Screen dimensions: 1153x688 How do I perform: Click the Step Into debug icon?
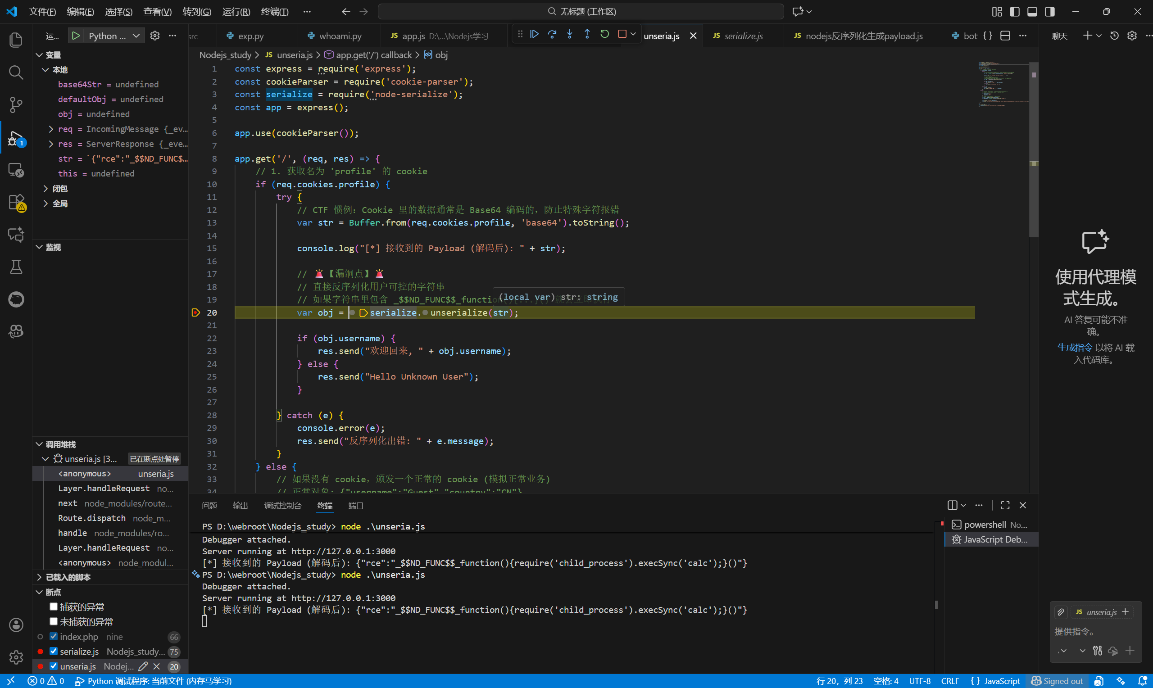click(569, 34)
